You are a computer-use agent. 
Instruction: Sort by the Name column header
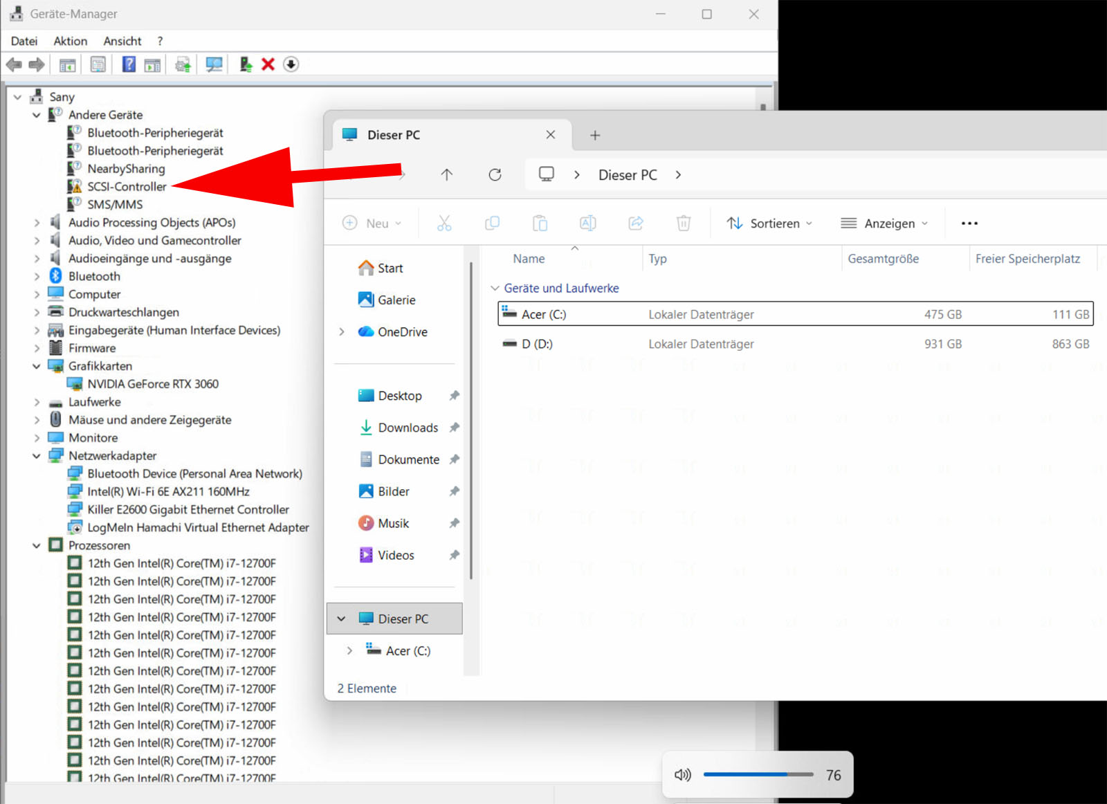(x=529, y=259)
